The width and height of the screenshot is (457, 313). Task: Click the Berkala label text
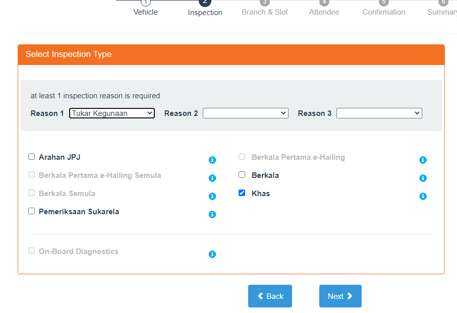coord(265,175)
